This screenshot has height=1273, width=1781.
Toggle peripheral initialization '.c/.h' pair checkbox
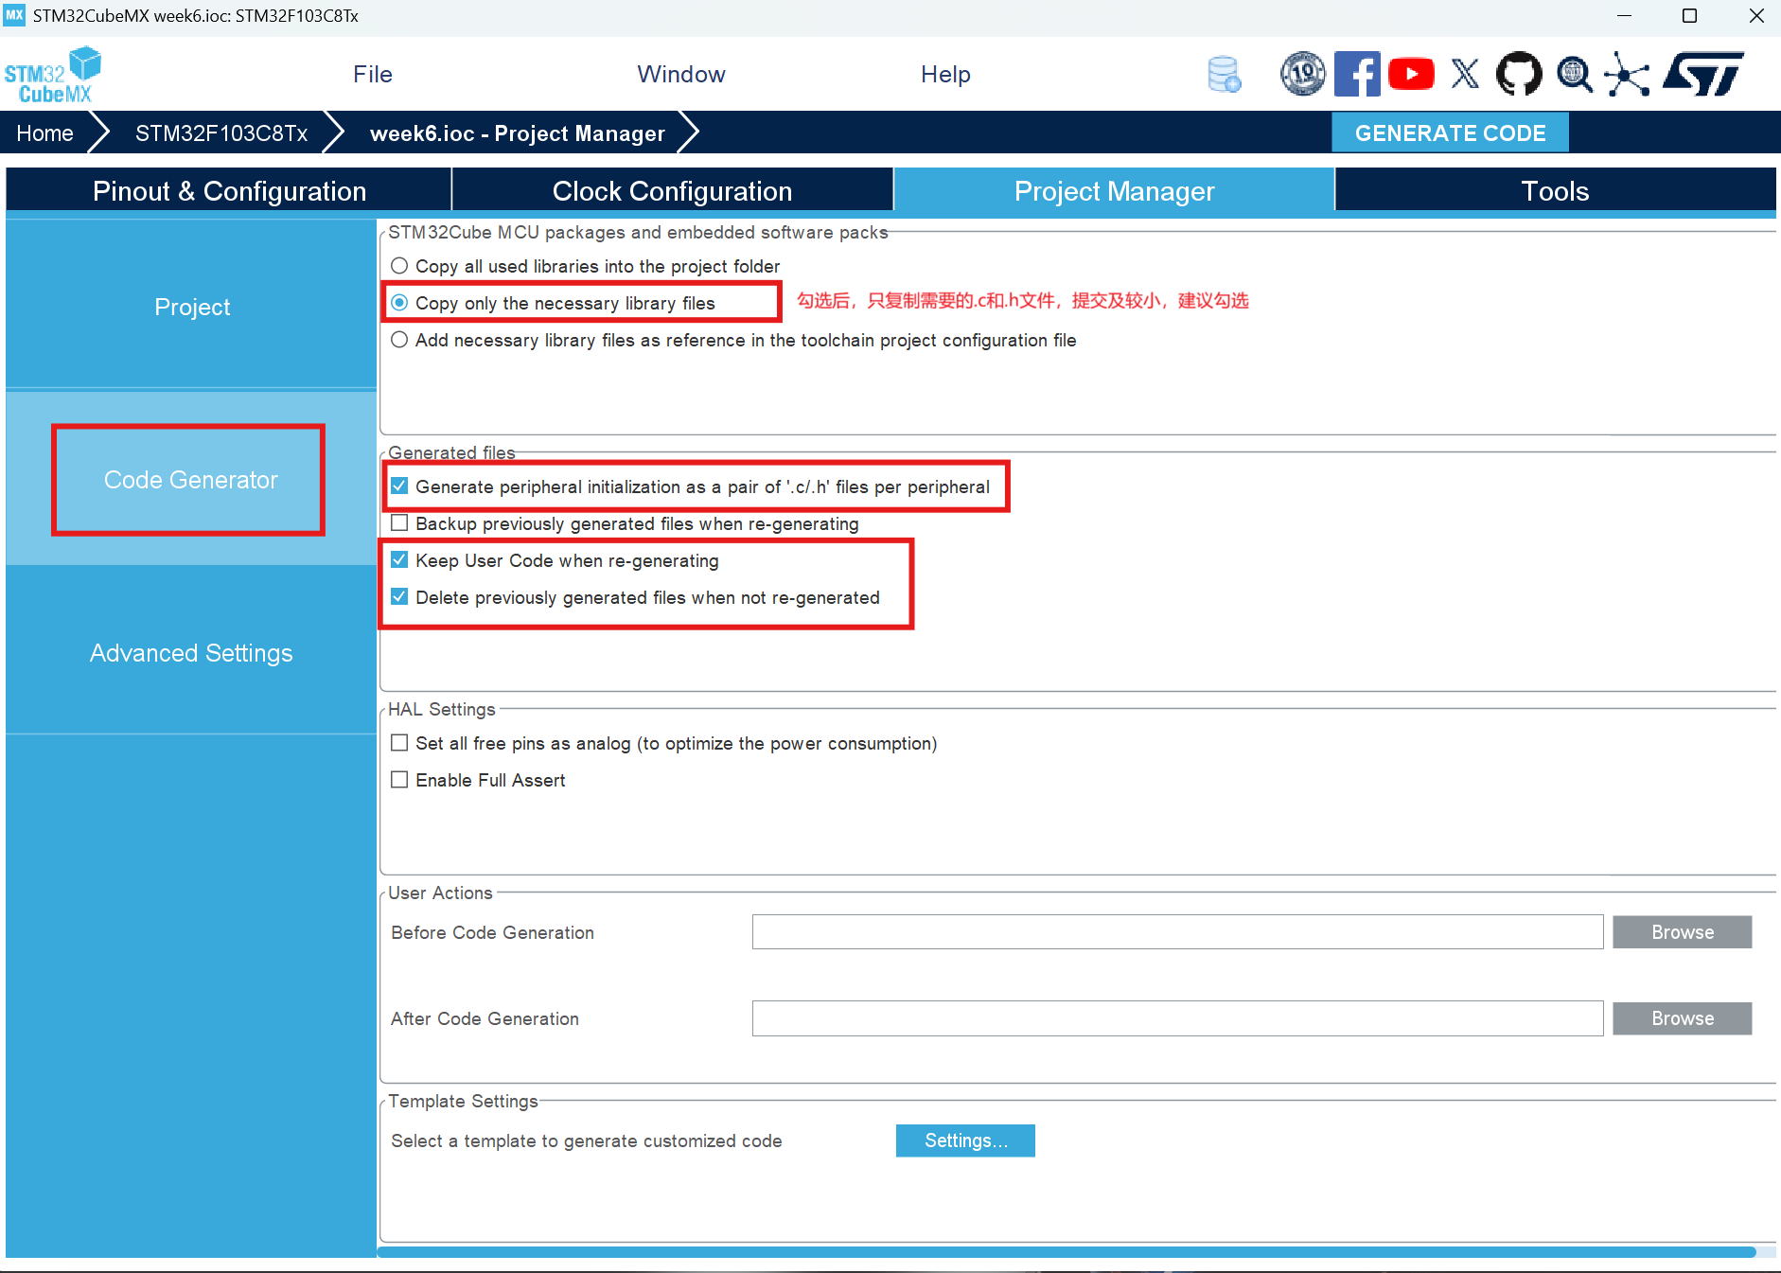pos(399,486)
